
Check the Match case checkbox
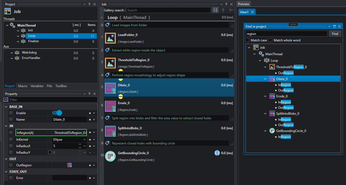247,40
